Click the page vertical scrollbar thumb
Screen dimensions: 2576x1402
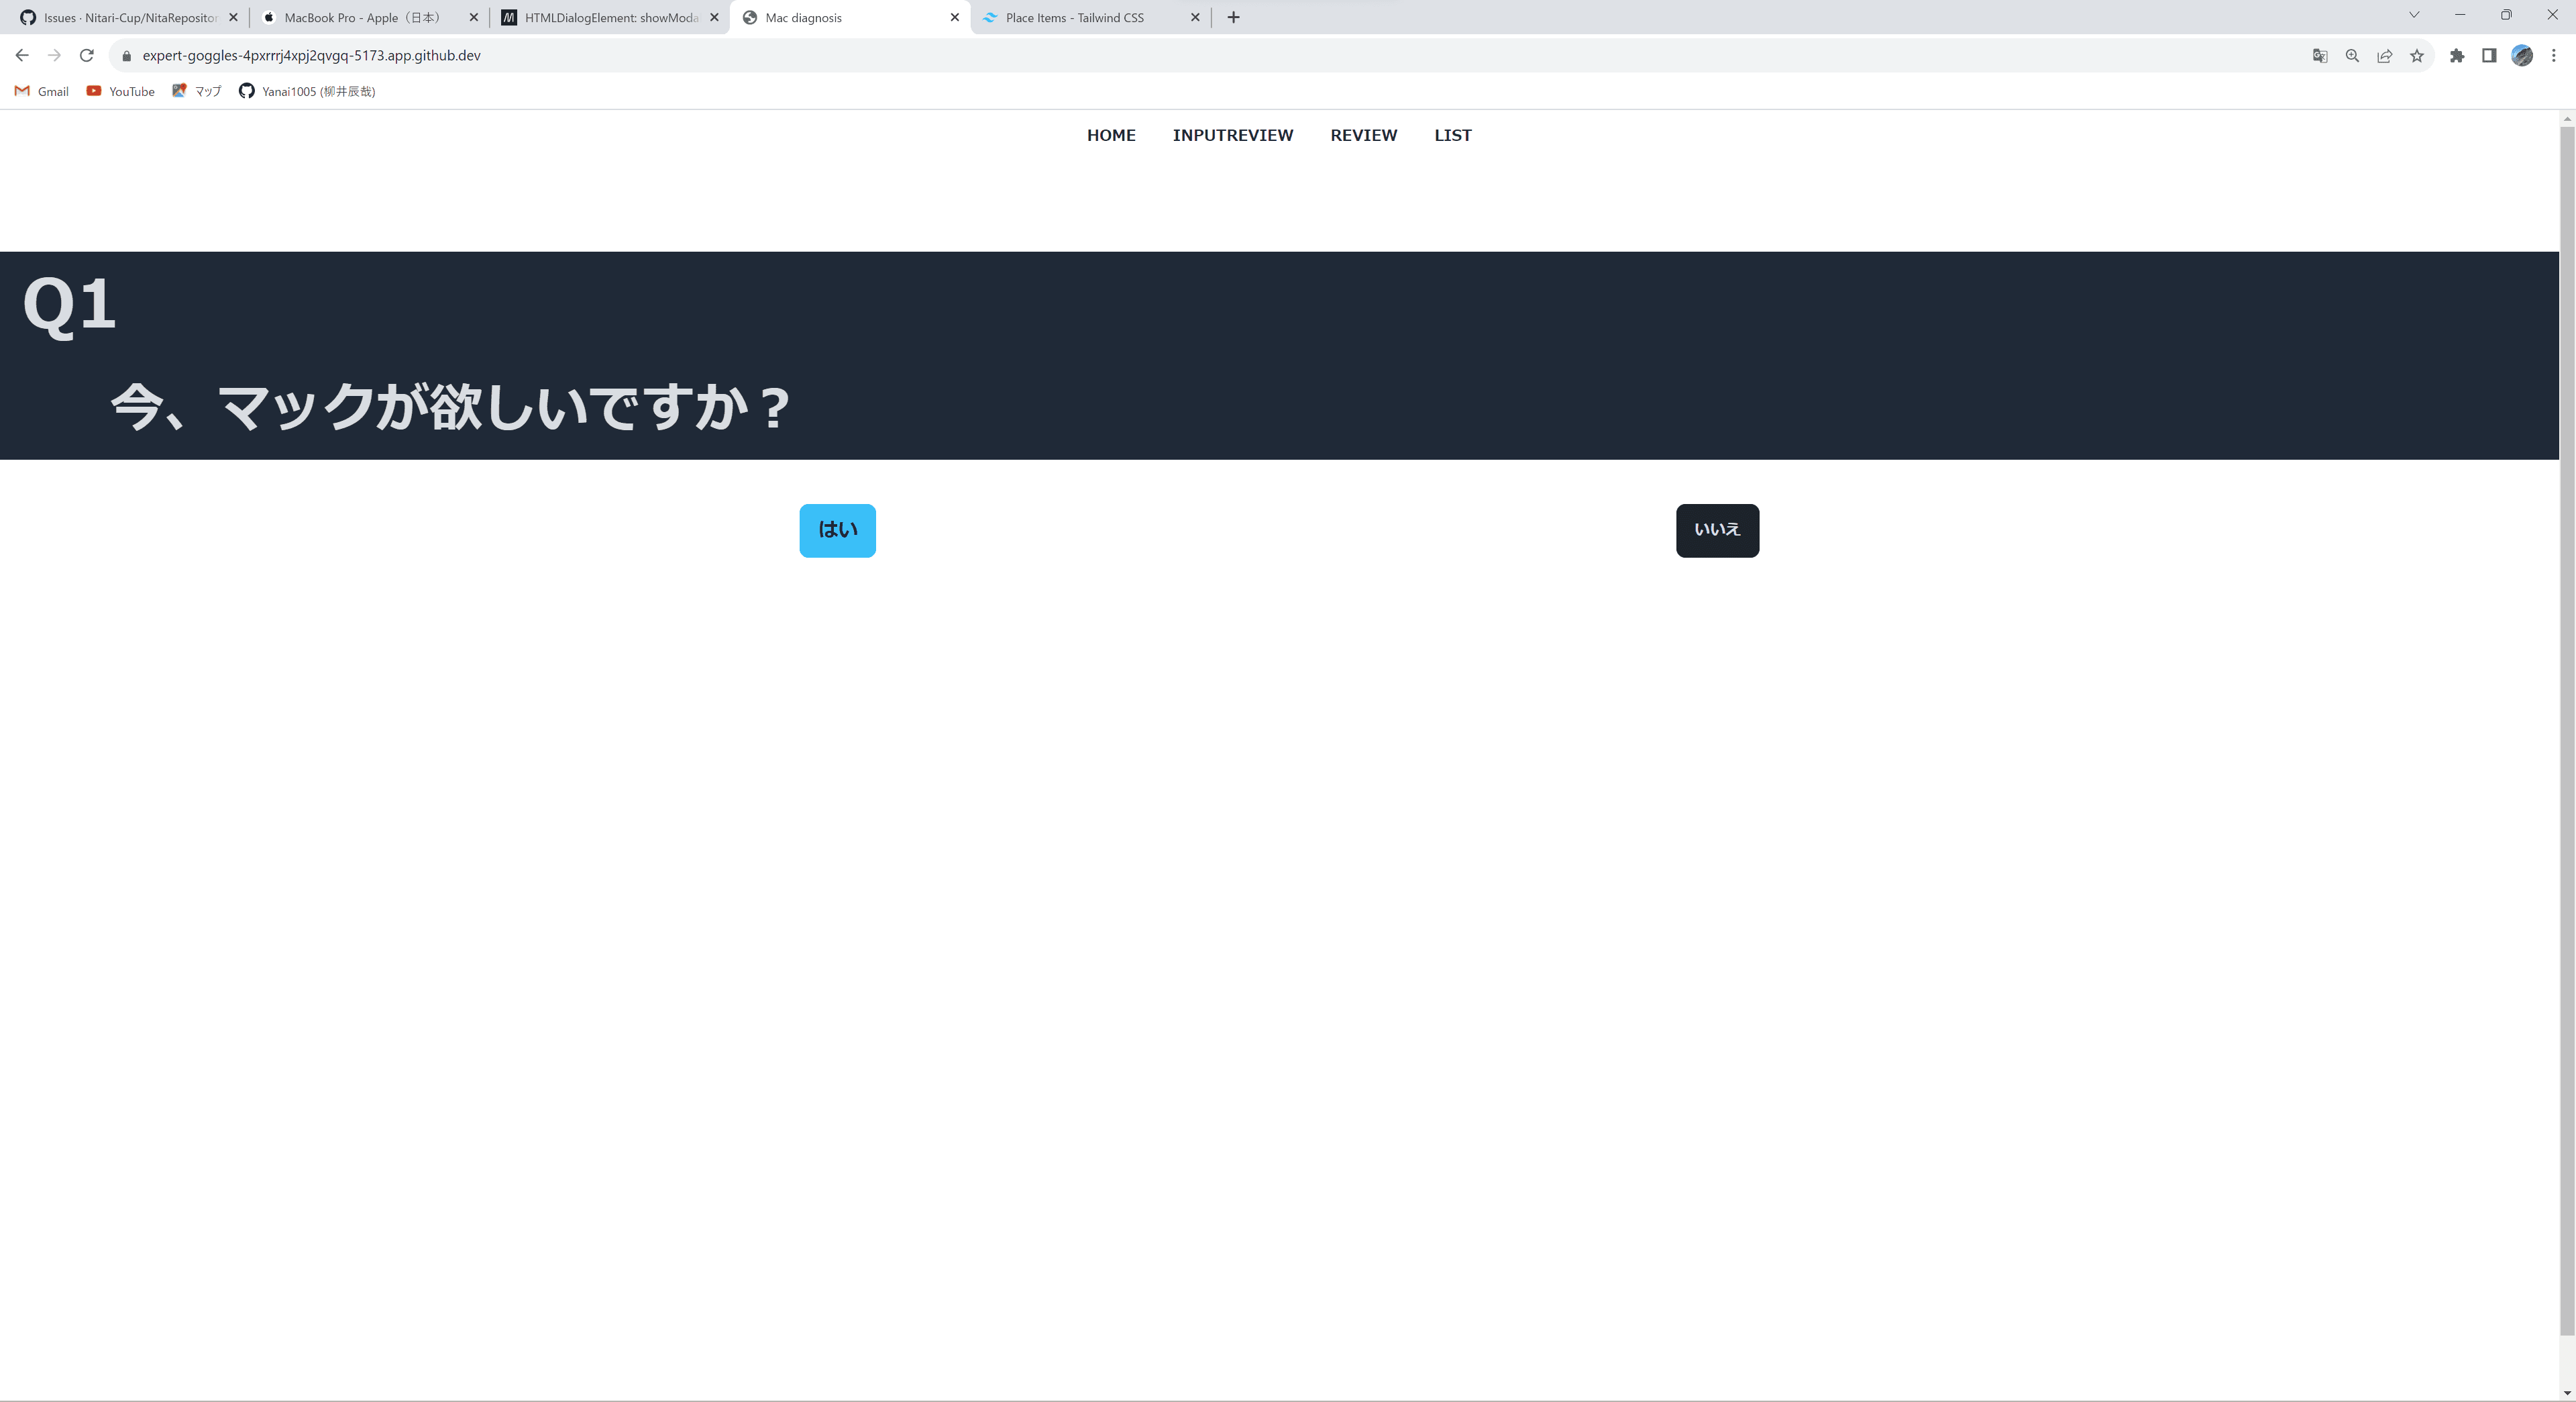[2567, 730]
